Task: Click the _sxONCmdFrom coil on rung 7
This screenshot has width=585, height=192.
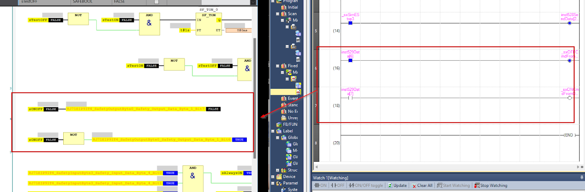Action: point(569,98)
